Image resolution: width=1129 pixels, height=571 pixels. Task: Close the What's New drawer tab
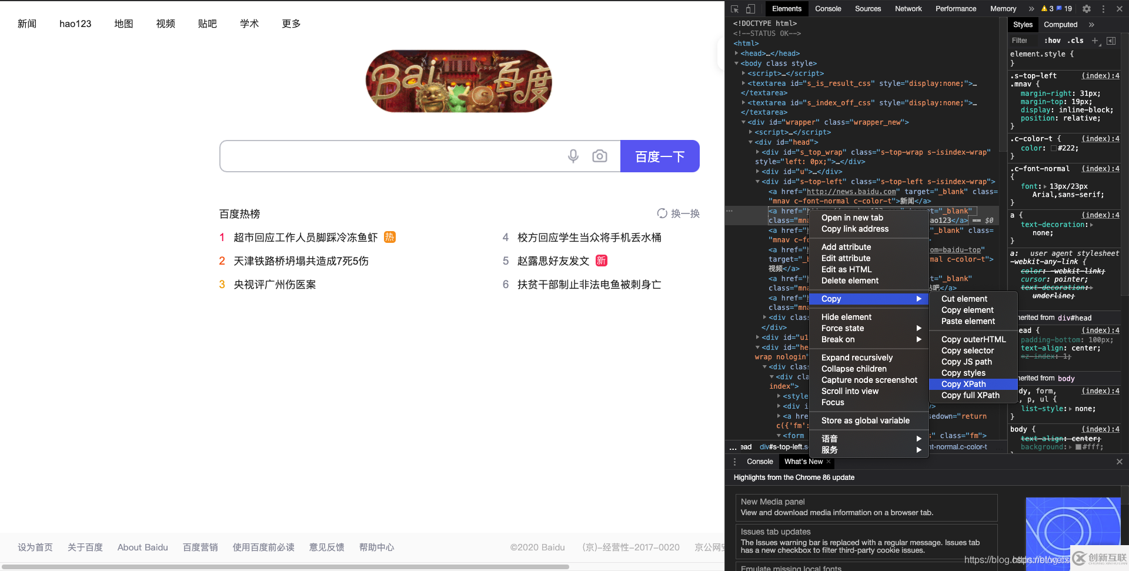coord(829,462)
